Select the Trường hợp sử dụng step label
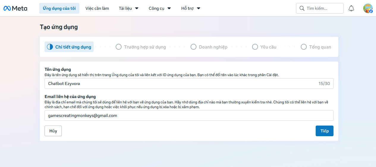This screenshot has height=167, width=376. (x=145, y=47)
